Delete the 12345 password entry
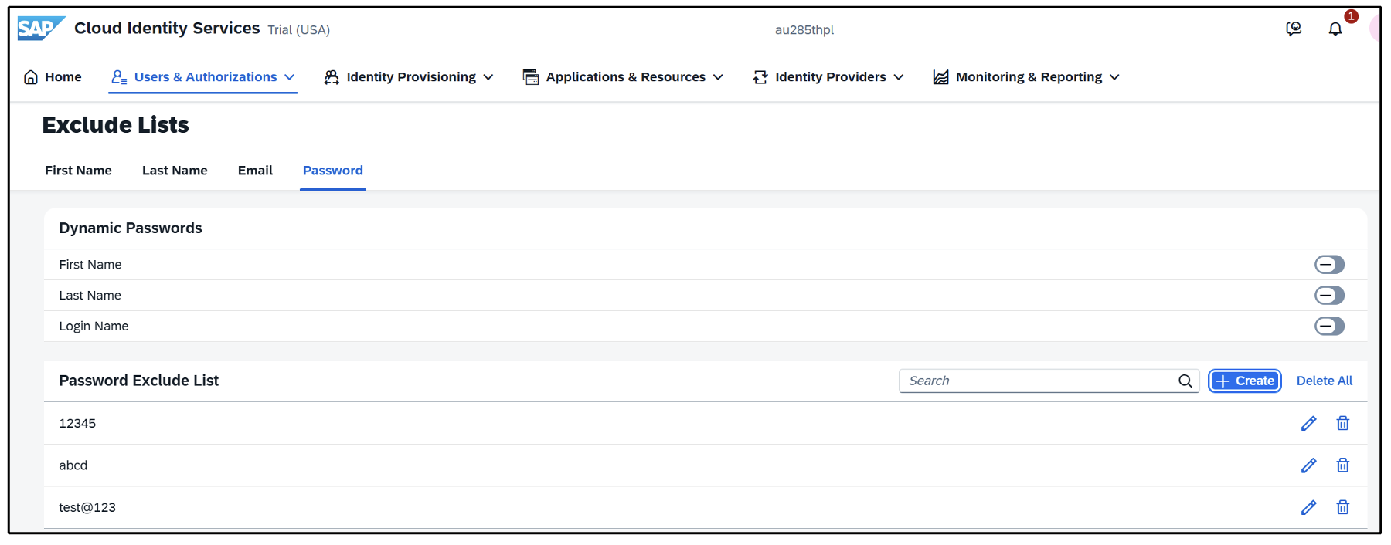Viewport: 1391px width, 545px height. [x=1343, y=423]
